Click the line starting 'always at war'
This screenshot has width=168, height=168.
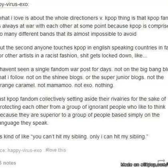click(84, 26)
